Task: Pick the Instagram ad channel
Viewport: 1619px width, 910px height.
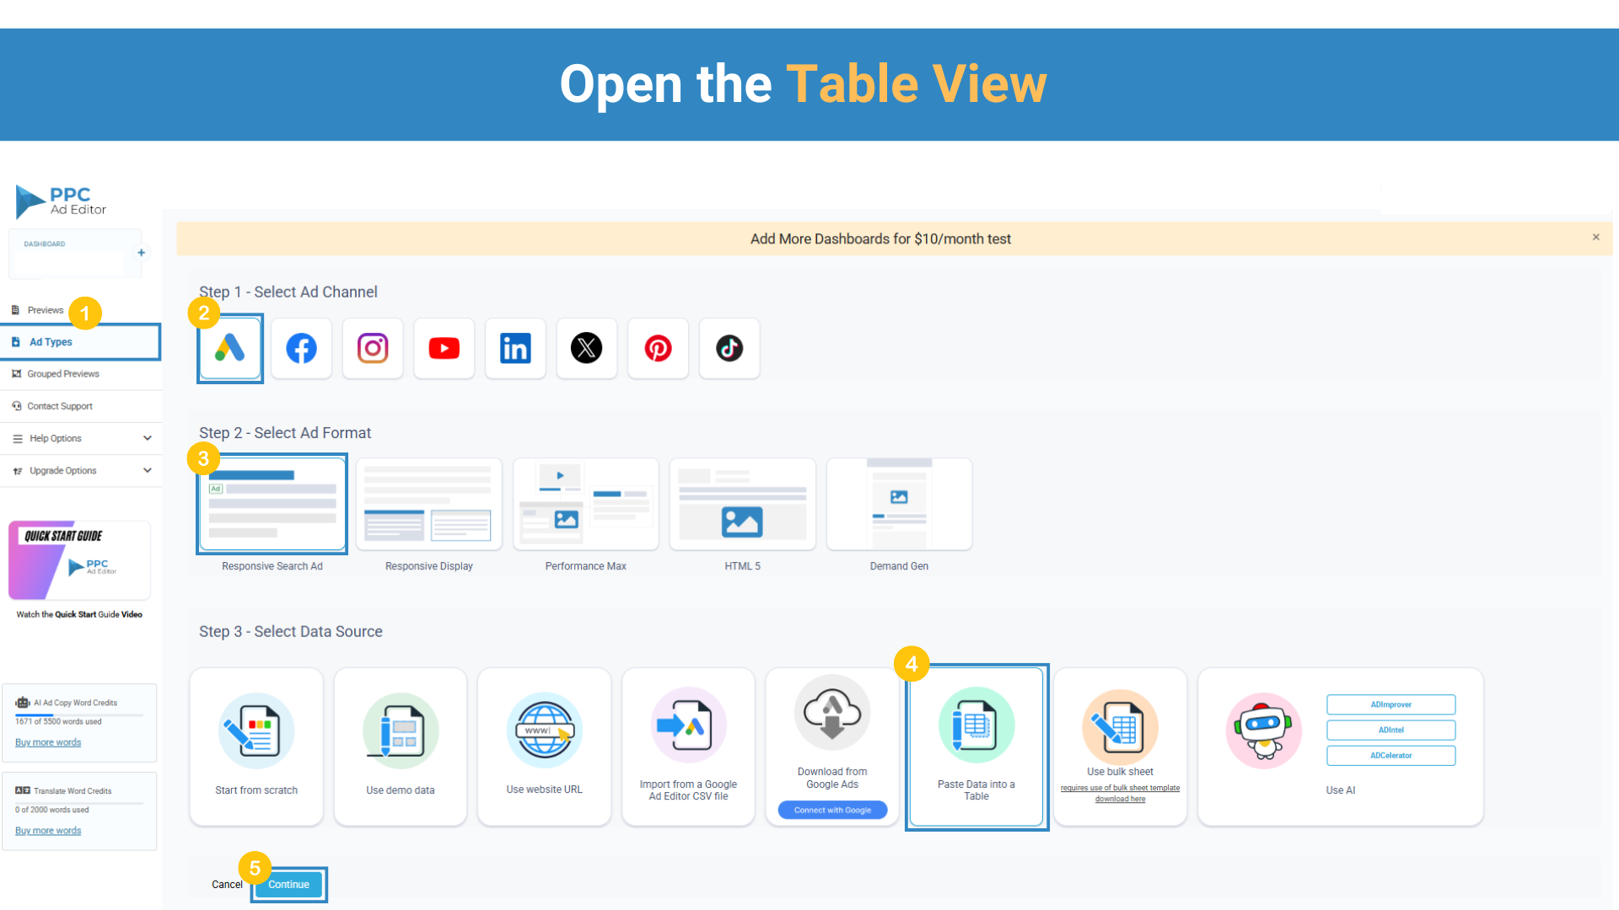Action: [373, 348]
